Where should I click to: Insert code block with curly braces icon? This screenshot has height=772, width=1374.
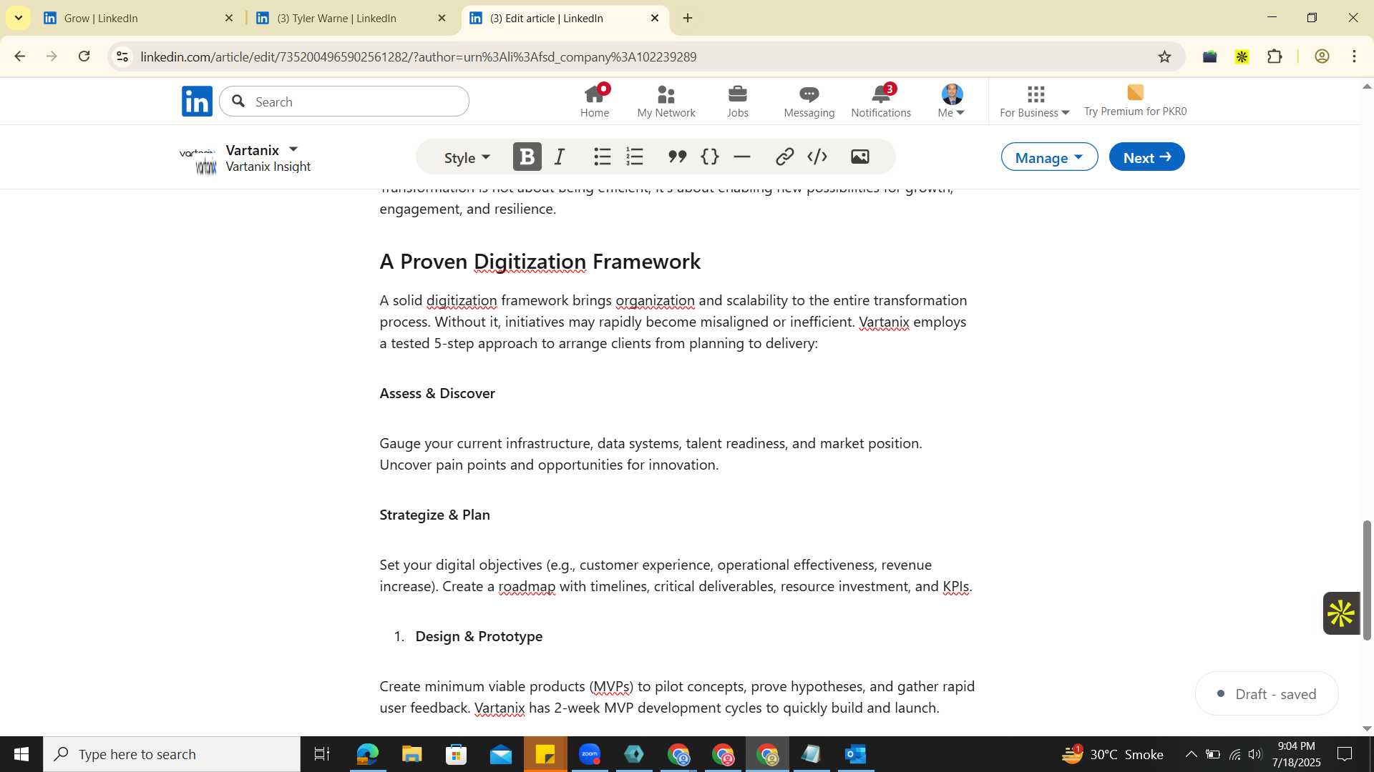pyautogui.click(x=710, y=157)
